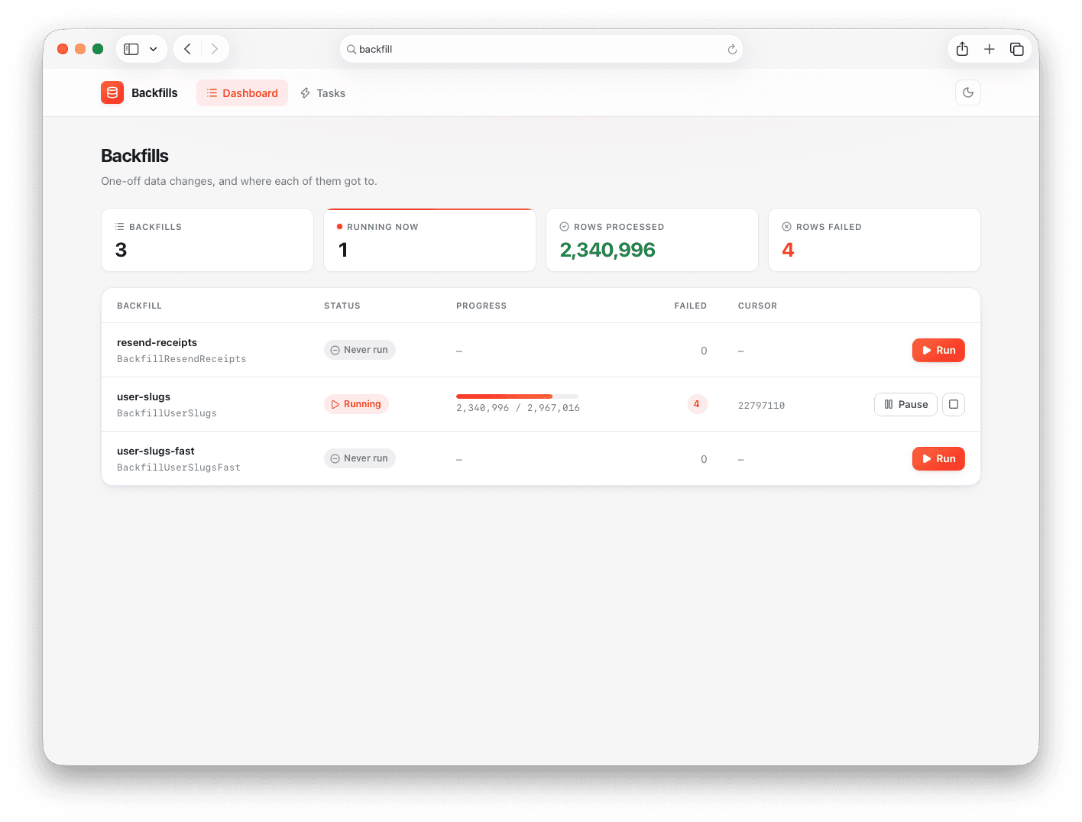
Task: Click the STATUS column header
Action: (x=342, y=306)
